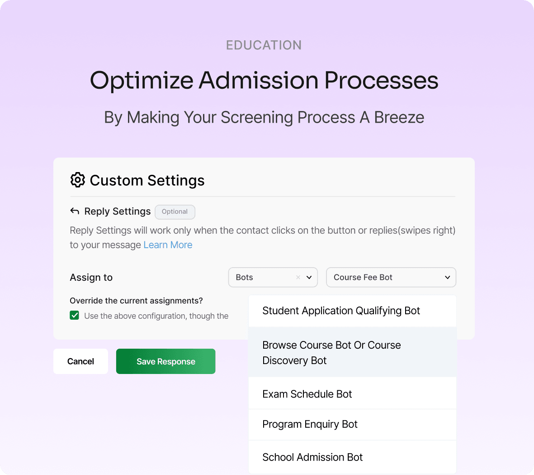This screenshot has height=475, width=534.
Task: Click the Reply Settings heading
Action: 117,211
